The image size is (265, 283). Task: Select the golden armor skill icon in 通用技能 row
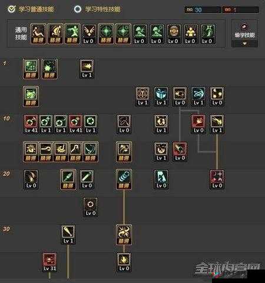190,34
